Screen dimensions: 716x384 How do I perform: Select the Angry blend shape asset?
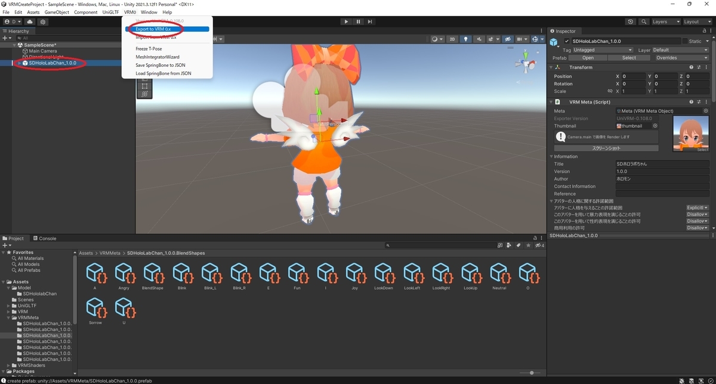[124, 276]
